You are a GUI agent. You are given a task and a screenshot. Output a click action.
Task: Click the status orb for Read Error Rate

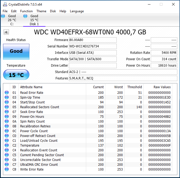tap(7, 92)
